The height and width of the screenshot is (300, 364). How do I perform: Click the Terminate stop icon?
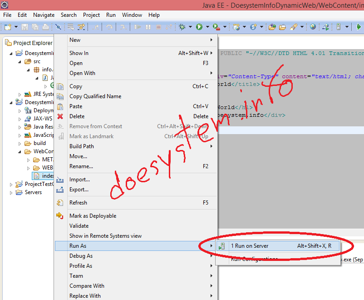tap(158, 27)
